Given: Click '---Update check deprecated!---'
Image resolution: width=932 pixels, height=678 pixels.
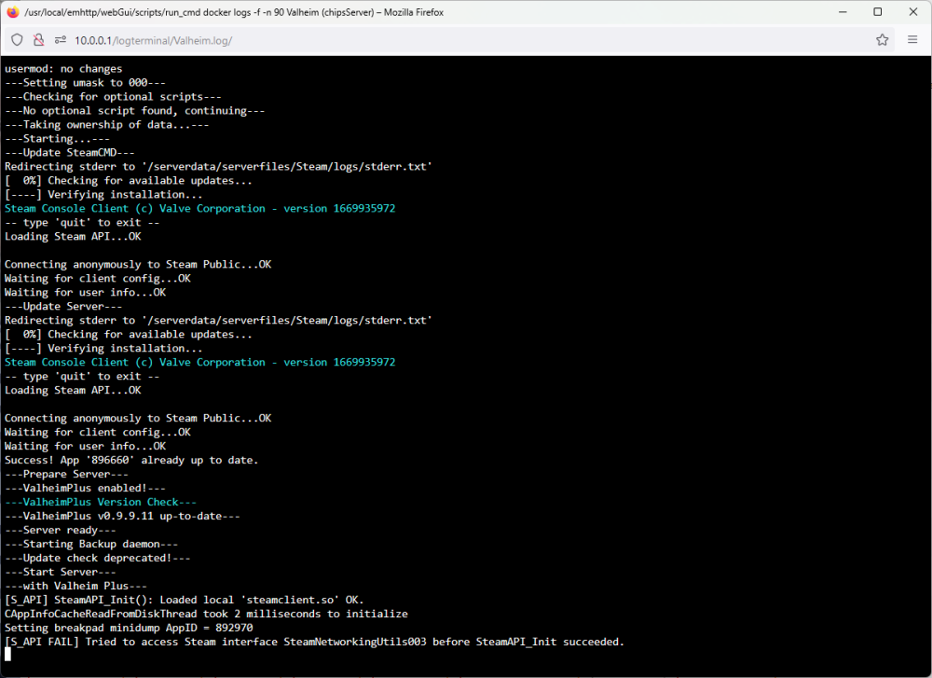Looking at the screenshot, I should click(98, 558).
